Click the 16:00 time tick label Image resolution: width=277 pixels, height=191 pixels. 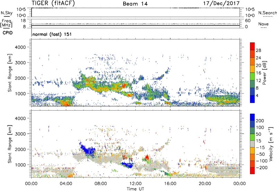170,184
